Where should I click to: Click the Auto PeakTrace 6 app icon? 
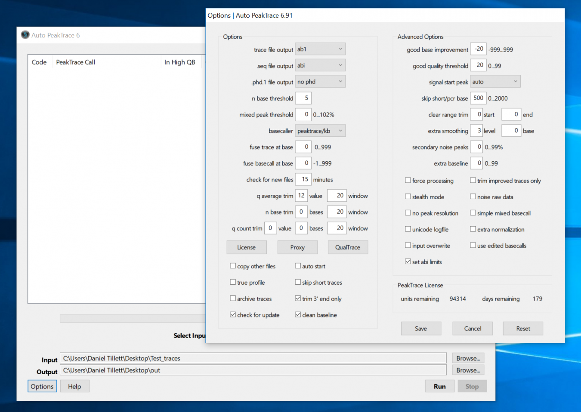[25, 35]
